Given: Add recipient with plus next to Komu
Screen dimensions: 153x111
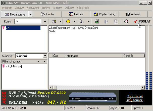Looking at the screenshot, I should coord(45,21).
